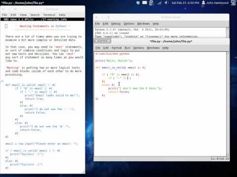Click the network signal icon in top panel
Image resolution: width=237 pixels, height=177 pixels.
159,2
